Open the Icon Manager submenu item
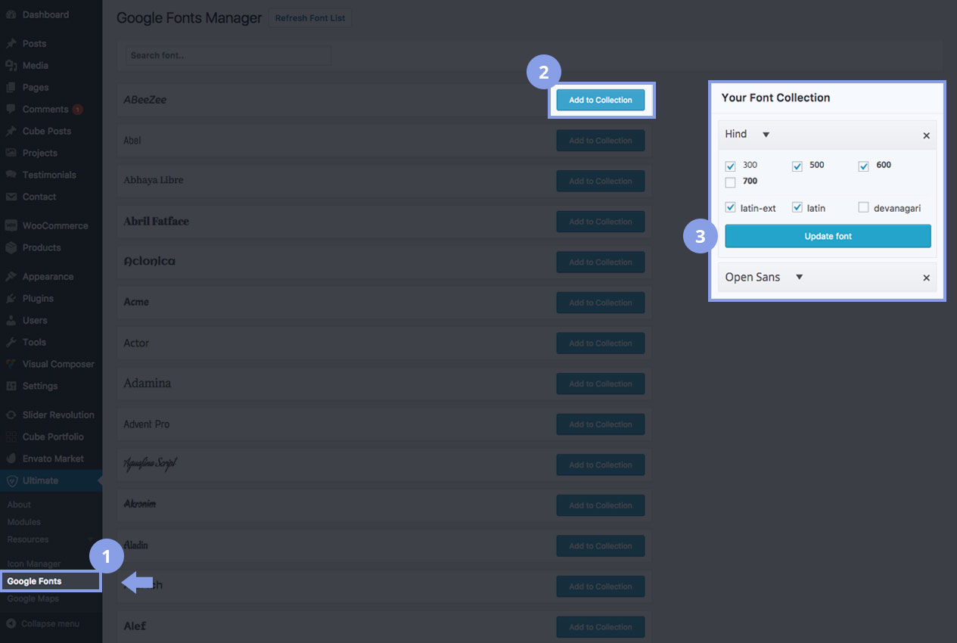The height and width of the screenshot is (643, 957). 34,564
